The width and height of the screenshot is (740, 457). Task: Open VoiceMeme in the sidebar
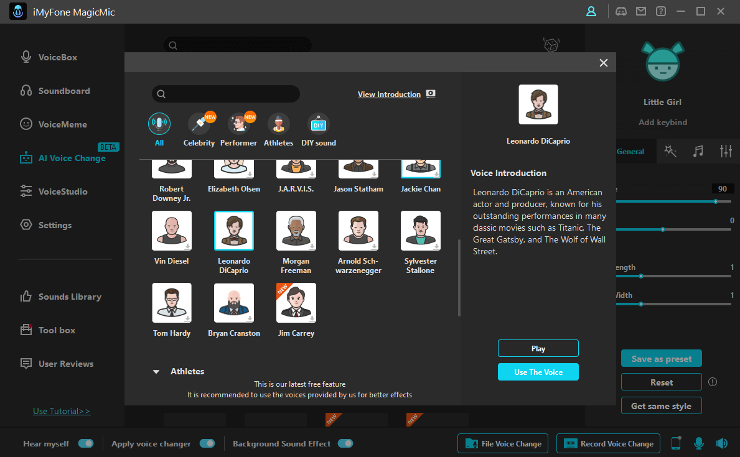54,124
